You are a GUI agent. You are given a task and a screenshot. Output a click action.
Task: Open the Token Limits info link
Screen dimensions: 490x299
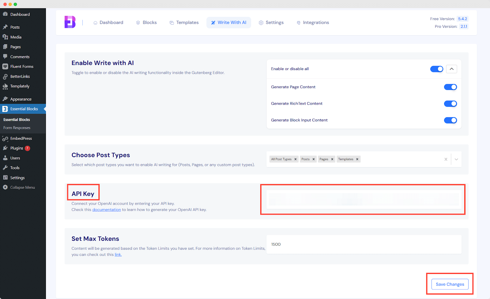118,255
